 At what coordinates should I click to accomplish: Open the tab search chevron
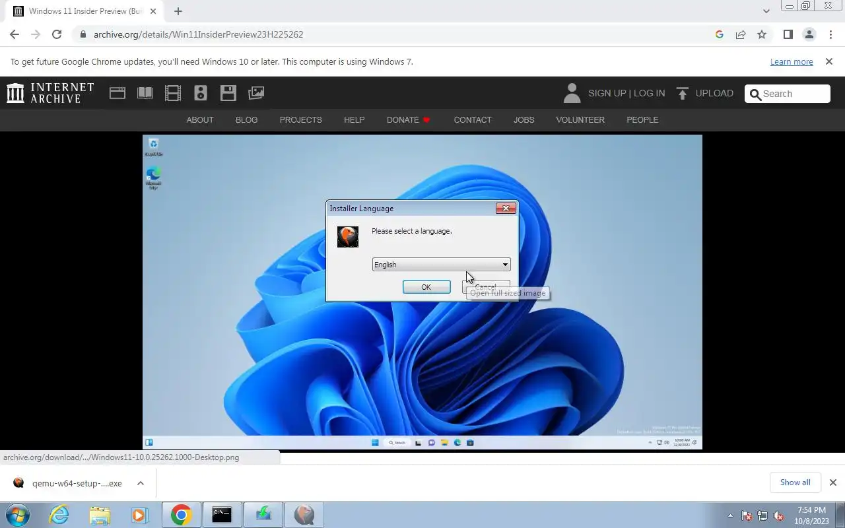point(766,11)
